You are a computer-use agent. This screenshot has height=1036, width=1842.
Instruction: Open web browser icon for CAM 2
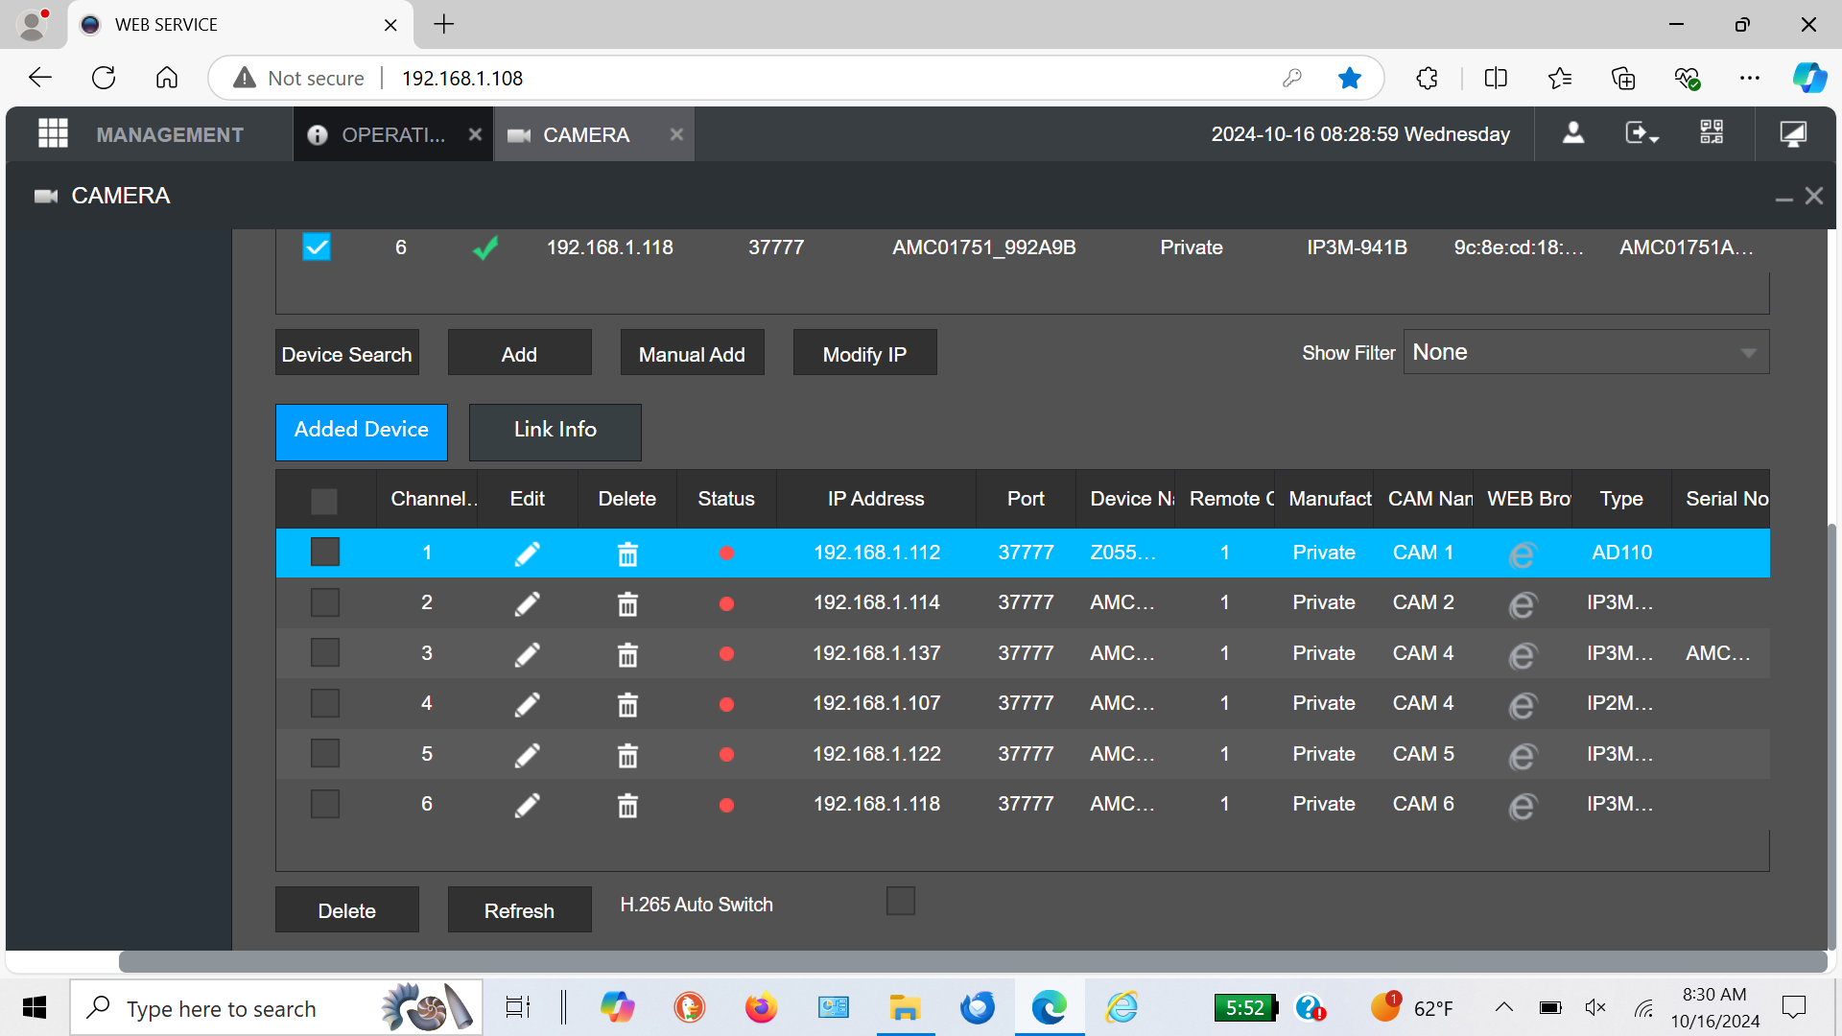click(1523, 604)
